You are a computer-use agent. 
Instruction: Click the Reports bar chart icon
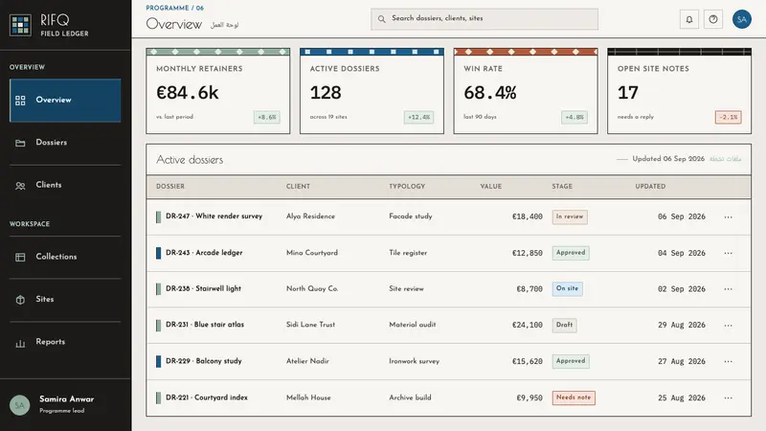coord(20,343)
